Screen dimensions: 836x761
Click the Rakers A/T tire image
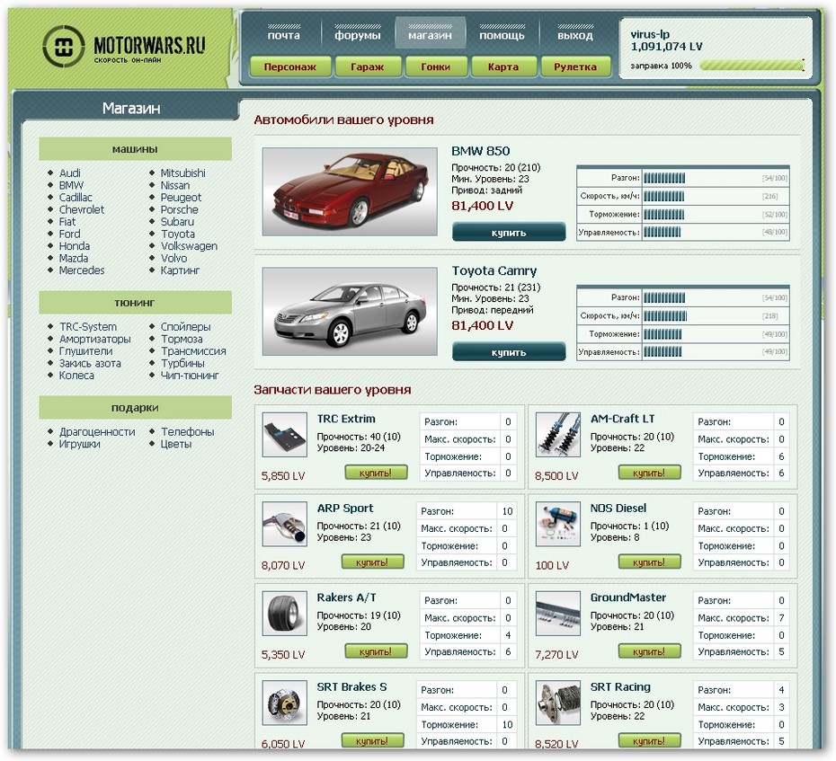pos(285,614)
